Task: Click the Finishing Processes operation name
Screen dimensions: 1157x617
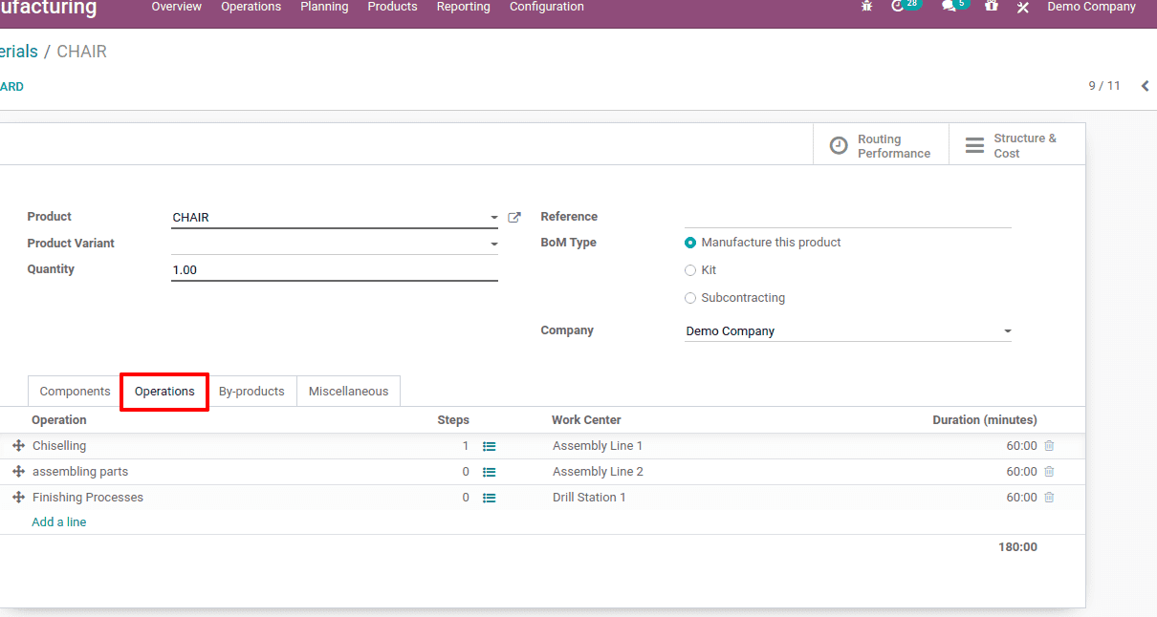Action: (x=88, y=498)
